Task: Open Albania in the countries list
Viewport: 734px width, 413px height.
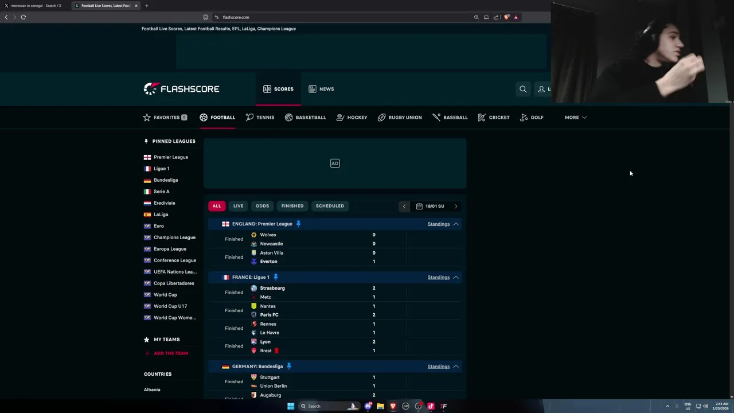Action: point(152,389)
